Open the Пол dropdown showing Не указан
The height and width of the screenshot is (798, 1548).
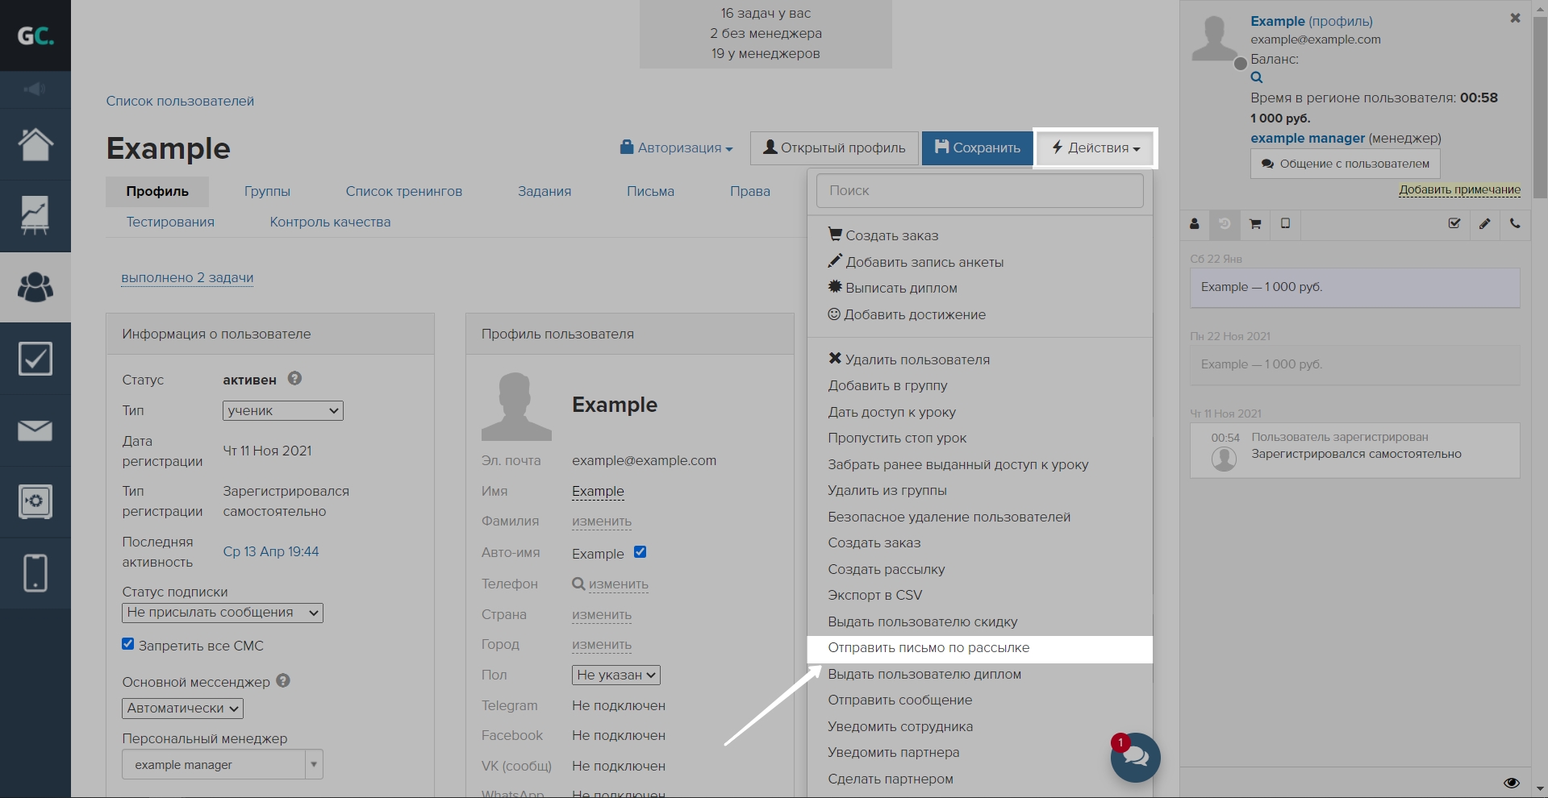(x=616, y=675)
